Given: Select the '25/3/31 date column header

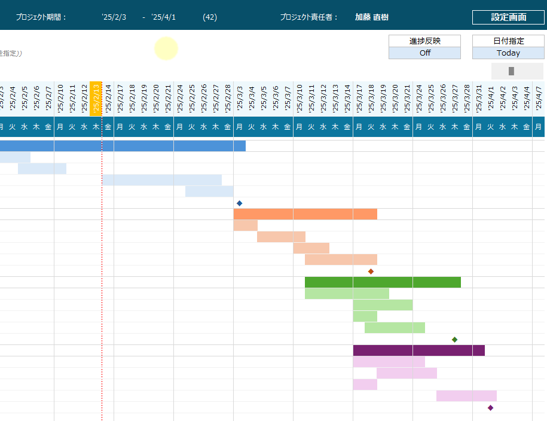Looking at the screenshot, I should pos(479,99).
